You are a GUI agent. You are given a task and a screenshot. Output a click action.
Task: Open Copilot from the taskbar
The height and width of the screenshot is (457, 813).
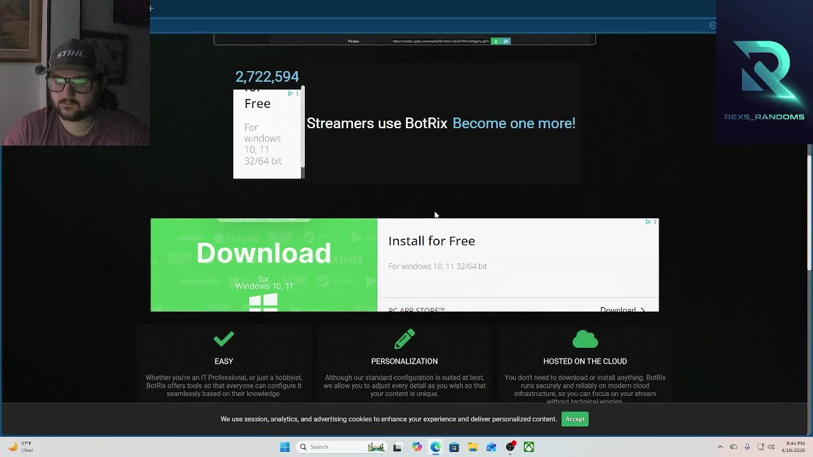417,447
